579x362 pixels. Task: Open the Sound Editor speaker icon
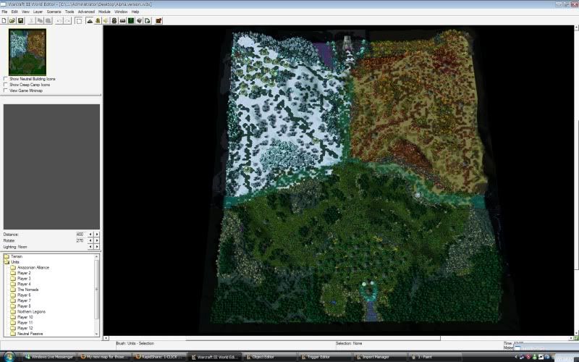click(106, 21)
